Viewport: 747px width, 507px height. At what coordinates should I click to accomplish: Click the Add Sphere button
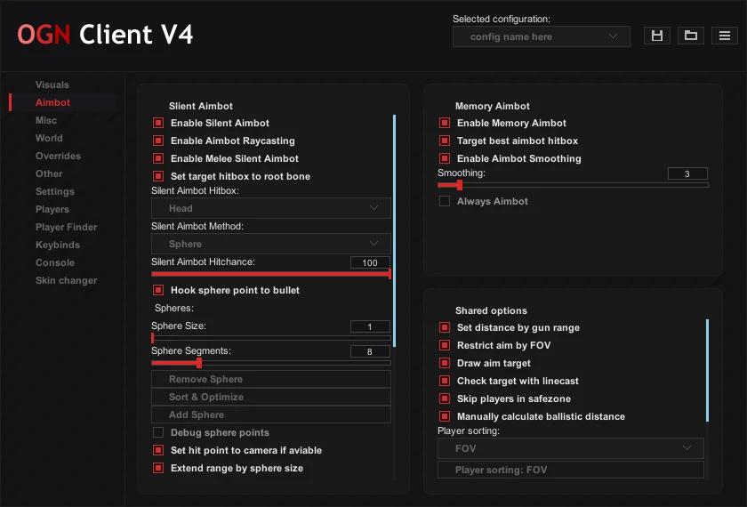(271, 414)
